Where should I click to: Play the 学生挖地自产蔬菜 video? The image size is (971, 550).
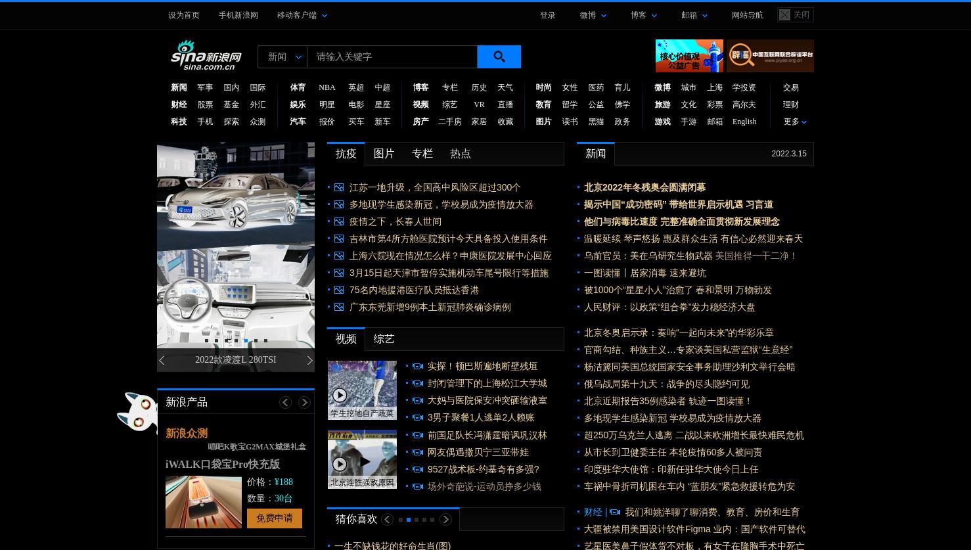(x=362, y=390)
